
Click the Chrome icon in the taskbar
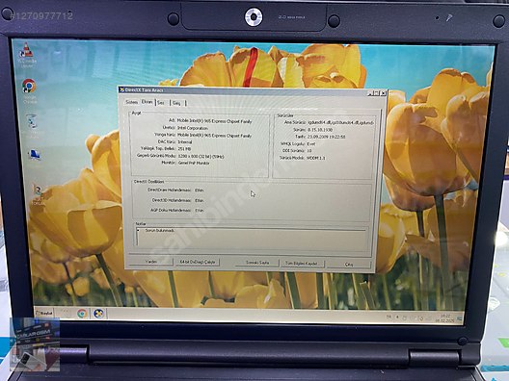tap(82, 314)
